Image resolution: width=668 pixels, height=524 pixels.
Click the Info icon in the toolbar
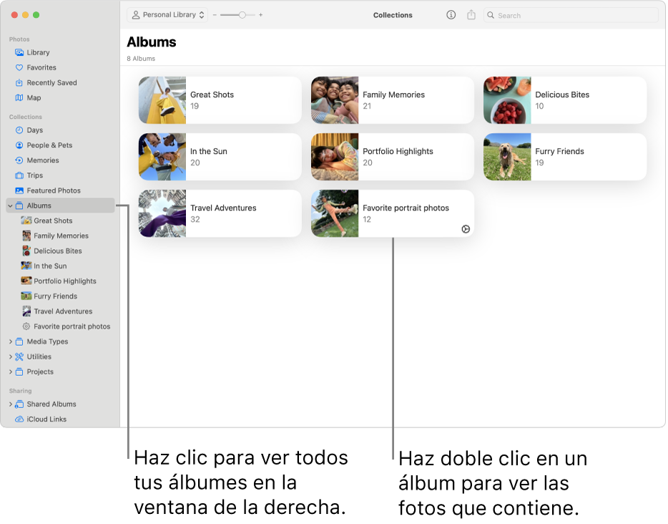click(451, 14)
